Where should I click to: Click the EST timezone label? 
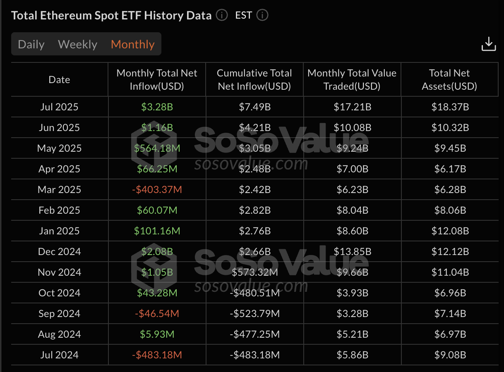(243, 16)
